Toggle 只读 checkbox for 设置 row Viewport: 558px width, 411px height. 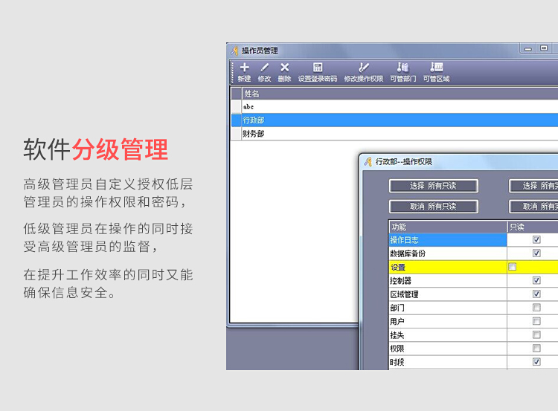click(513, 267)
